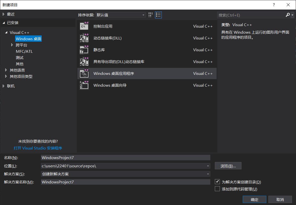Screen dimensions: 296x205
Task: Open 打开 Visual Studio 安装程序 link
Action: point(38,148)
